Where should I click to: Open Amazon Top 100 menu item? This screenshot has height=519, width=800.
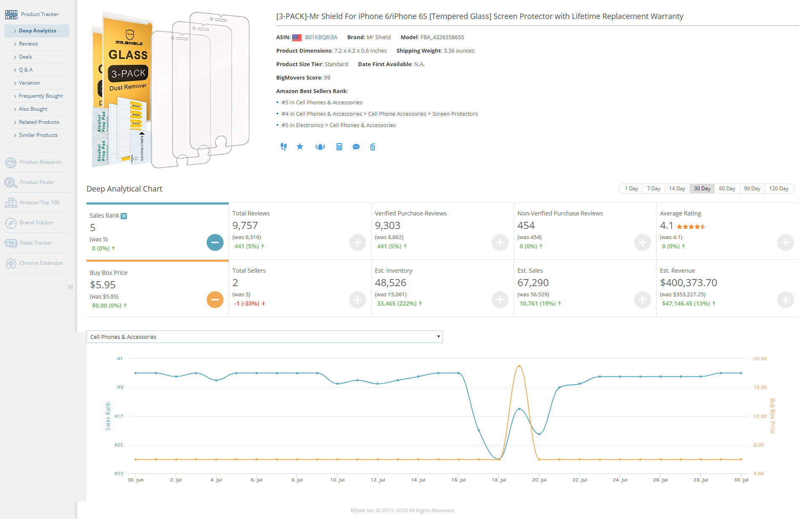tap(39, 202)
